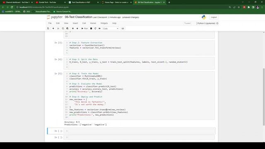Image resolution: width=265 pixels, height=149 pixels.
Task: Open the browser profile avatar
Action: coord(258,7)
